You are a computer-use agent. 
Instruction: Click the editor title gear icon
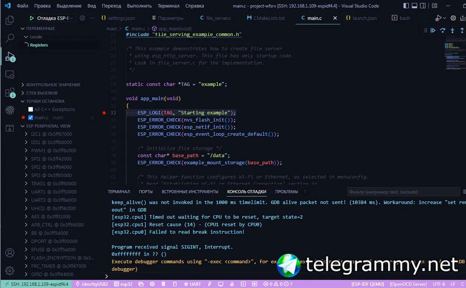click(x=453, y=18)
